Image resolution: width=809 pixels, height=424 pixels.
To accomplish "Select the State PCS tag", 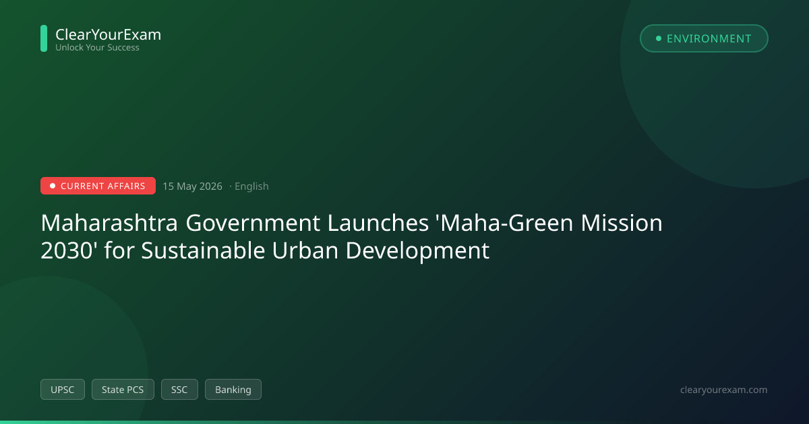I will [x=123, y=389].
